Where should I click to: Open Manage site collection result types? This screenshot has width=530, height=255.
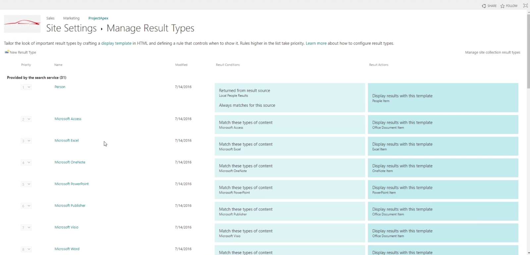pos(493,52)
